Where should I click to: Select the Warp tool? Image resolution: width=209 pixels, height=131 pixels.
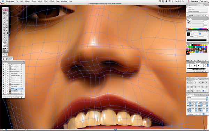click(x=4, y=28)
